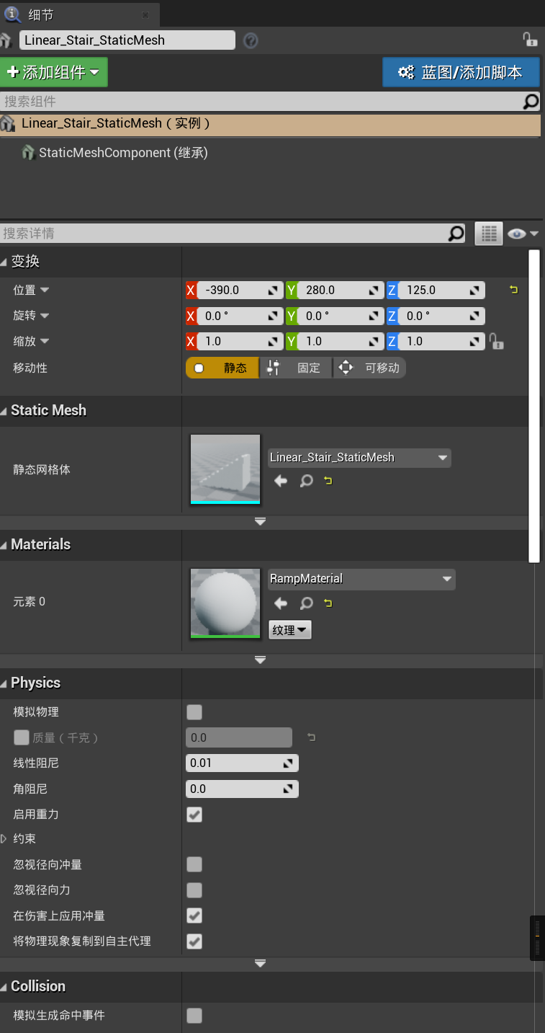Disable 启用重力 checkbox
Image resolution: width=545 pixels, height=1033 pixels.
[x=194, y=815]
